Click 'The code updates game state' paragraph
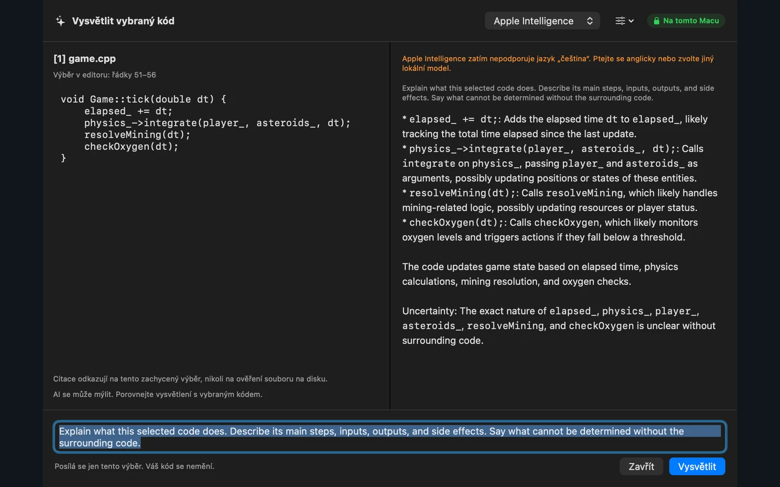Image resolution: width=780 pixels, height=487 pixels. (x=540, y=274)
